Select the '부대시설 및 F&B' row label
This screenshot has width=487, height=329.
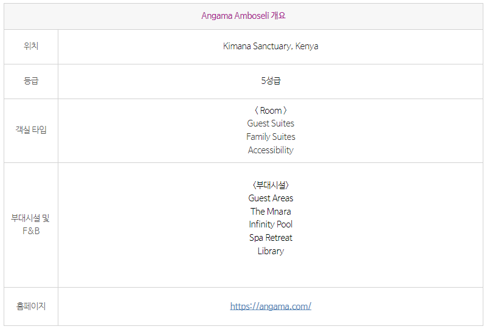point(30,224)
